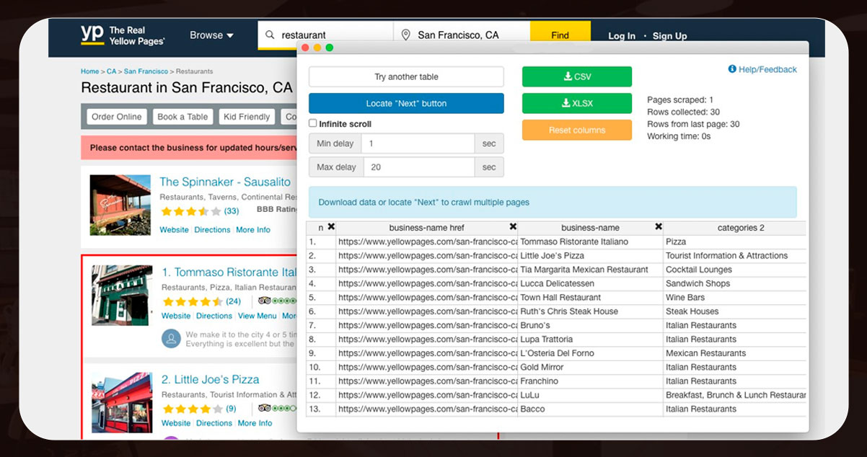Click the Min delay input field
867x457 pixels.
[417, 143]
